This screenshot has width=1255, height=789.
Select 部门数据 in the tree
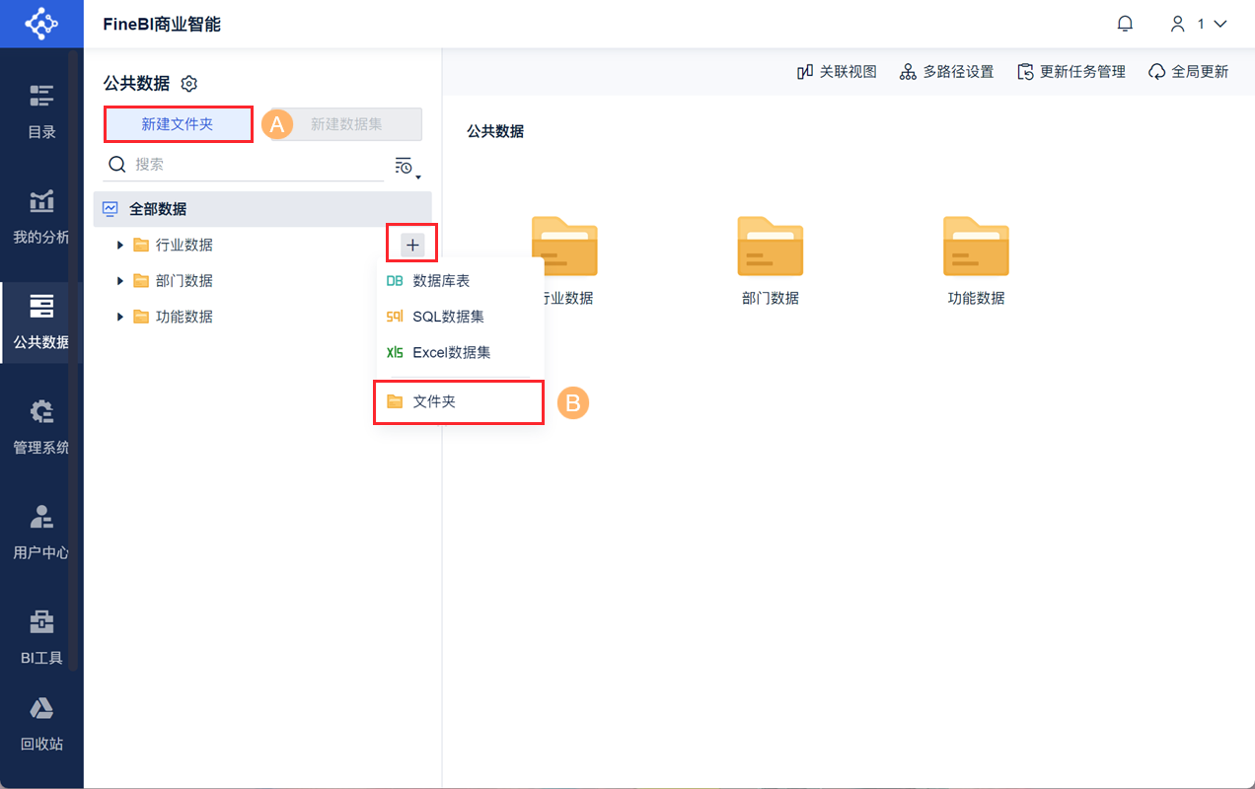(x=184, y=281)
